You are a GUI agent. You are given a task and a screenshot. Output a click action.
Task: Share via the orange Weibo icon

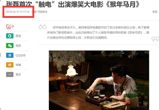10,65
